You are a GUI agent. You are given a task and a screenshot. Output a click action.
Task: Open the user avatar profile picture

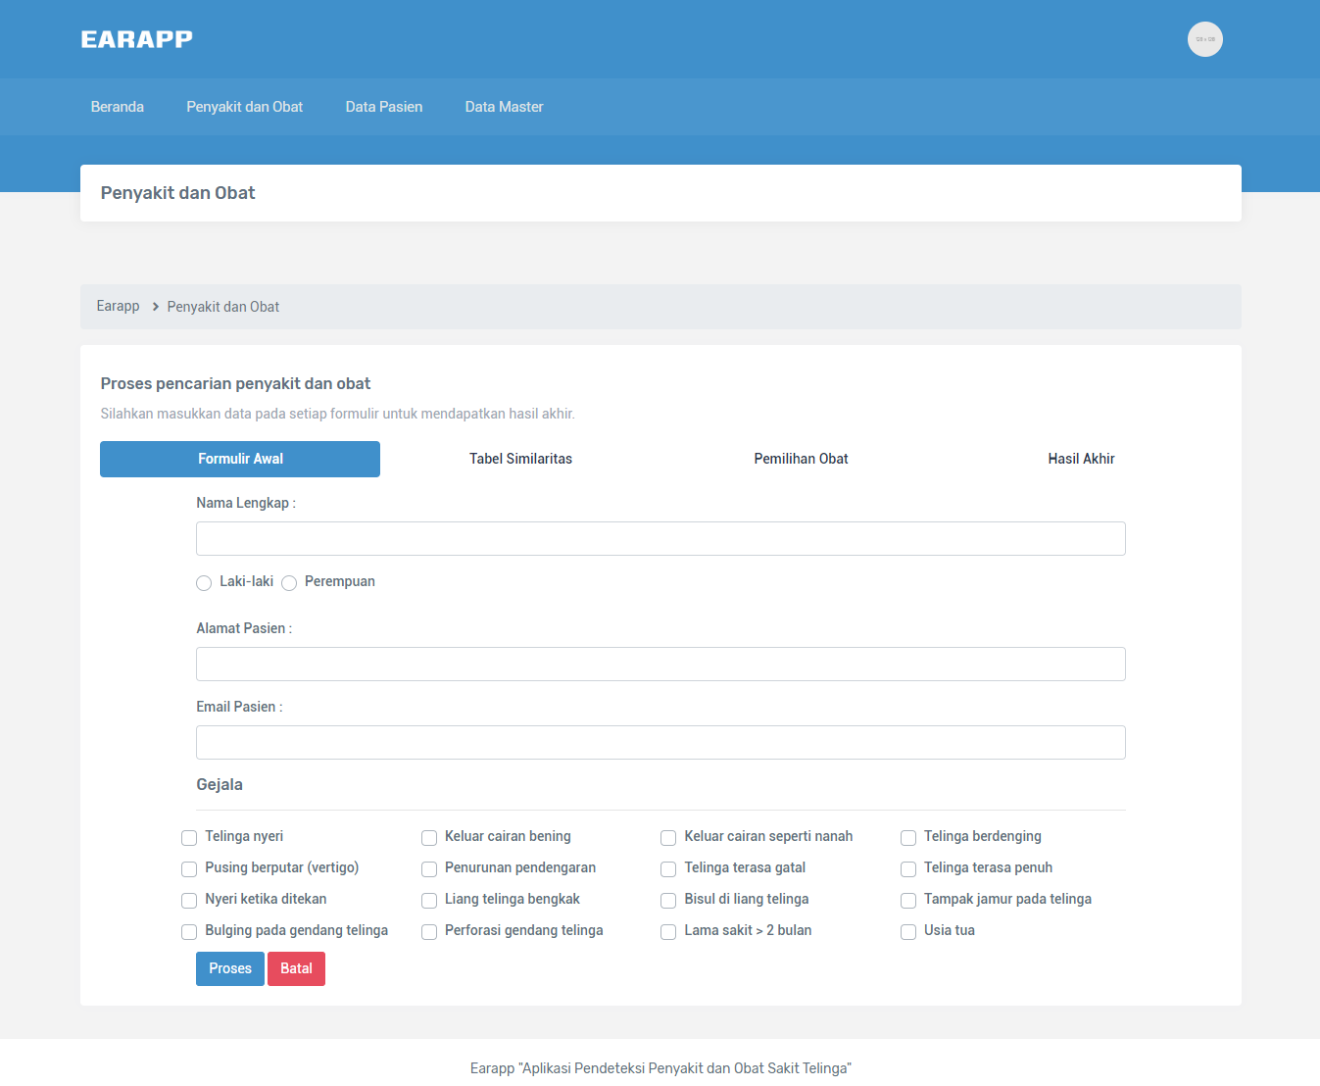tap(1204, 39)
